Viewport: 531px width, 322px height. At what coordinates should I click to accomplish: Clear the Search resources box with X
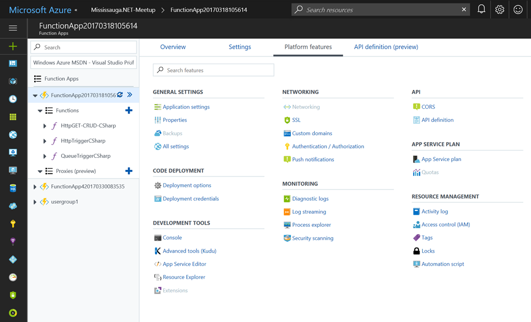click(464, 9)
